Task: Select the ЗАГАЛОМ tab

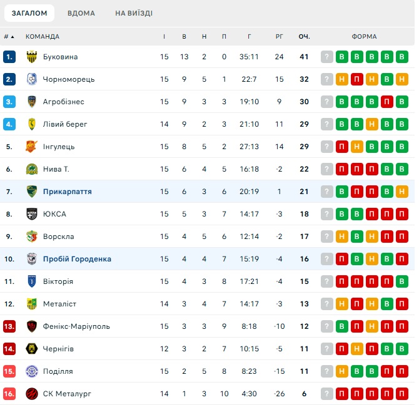Action: [30, 13]
